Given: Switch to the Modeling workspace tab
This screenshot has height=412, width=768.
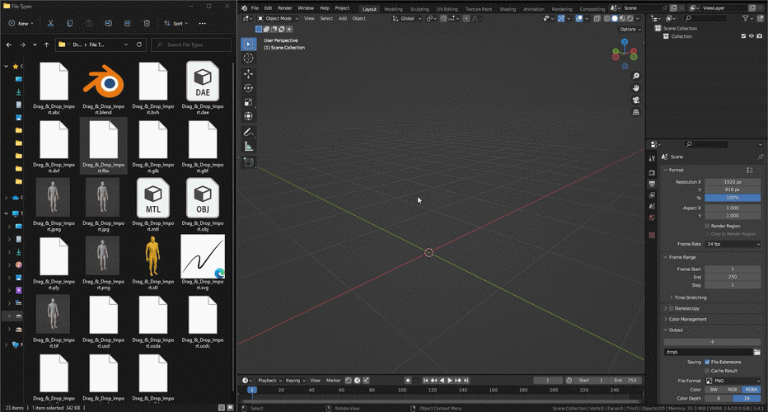Looking at the screenshot, I should coord(393,9).
